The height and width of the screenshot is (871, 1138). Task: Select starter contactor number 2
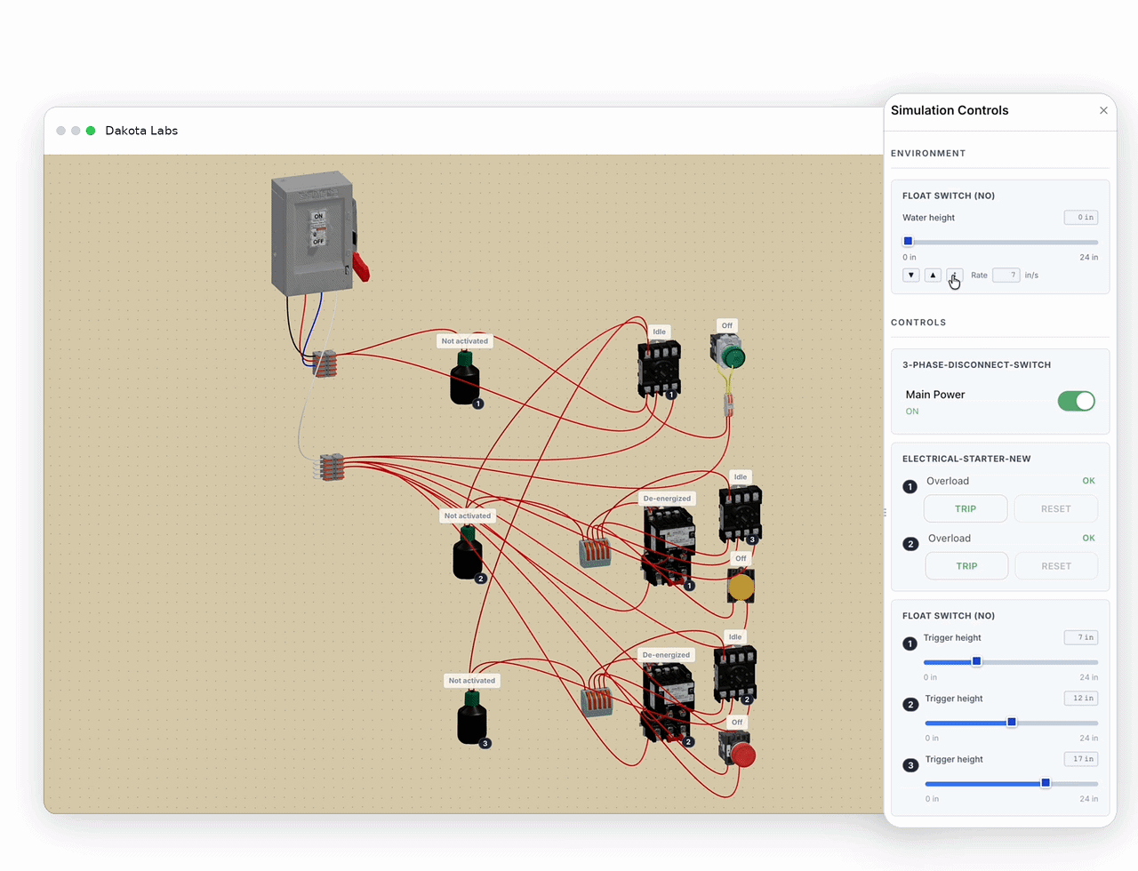coord(668,702)
